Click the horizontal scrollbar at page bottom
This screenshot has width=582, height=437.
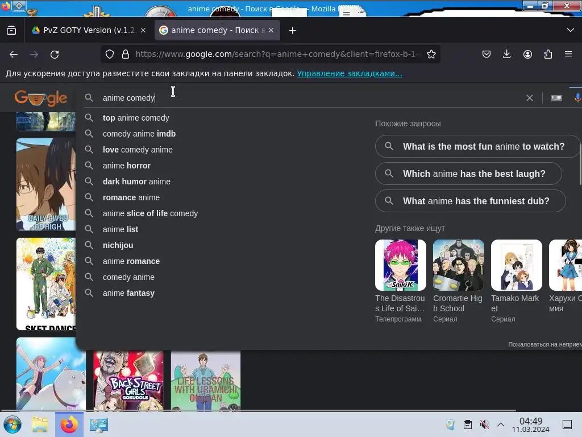(258, 411)
